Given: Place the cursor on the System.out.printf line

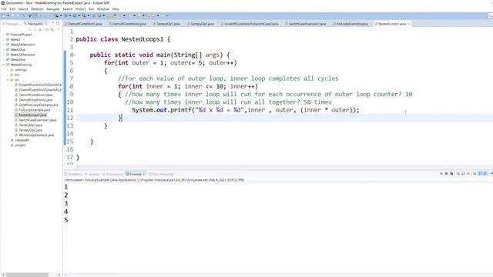Looking at the screenshot, I should 245,110.
